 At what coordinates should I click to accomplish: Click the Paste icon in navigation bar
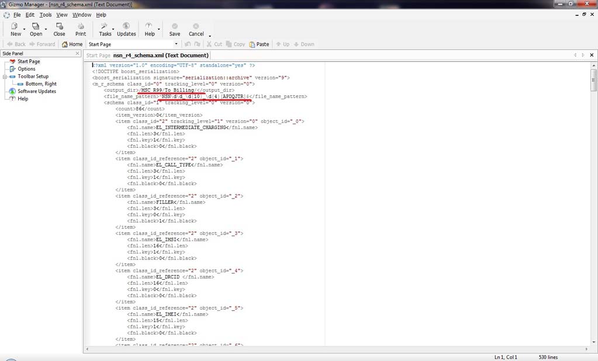(x=260, y=44)
